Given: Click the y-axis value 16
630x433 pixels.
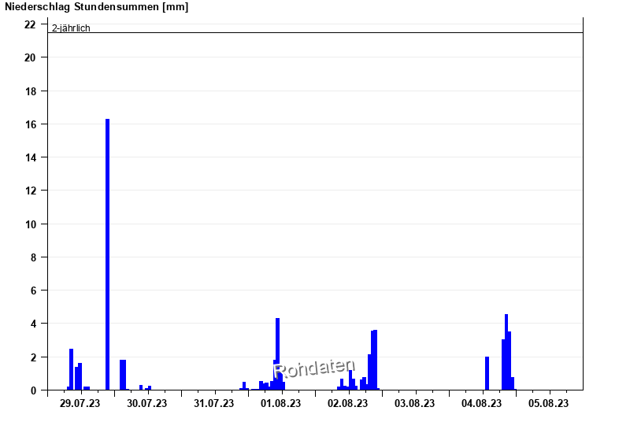Looking at the screenshot, I should [x=30, y=124].
